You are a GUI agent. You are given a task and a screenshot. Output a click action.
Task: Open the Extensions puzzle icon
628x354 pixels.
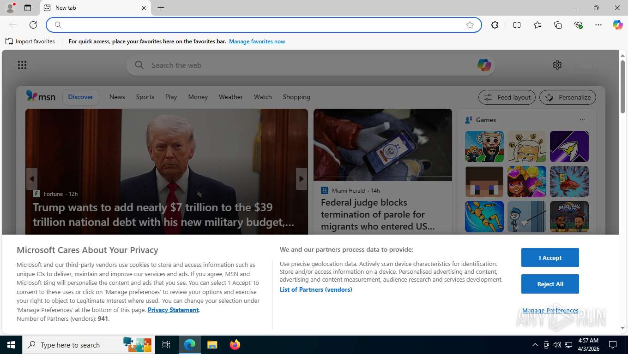(x=495, y=25)
